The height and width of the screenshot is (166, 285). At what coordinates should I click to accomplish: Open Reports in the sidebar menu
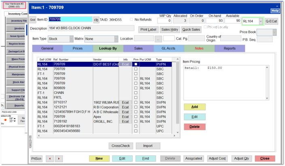(16, 105)
